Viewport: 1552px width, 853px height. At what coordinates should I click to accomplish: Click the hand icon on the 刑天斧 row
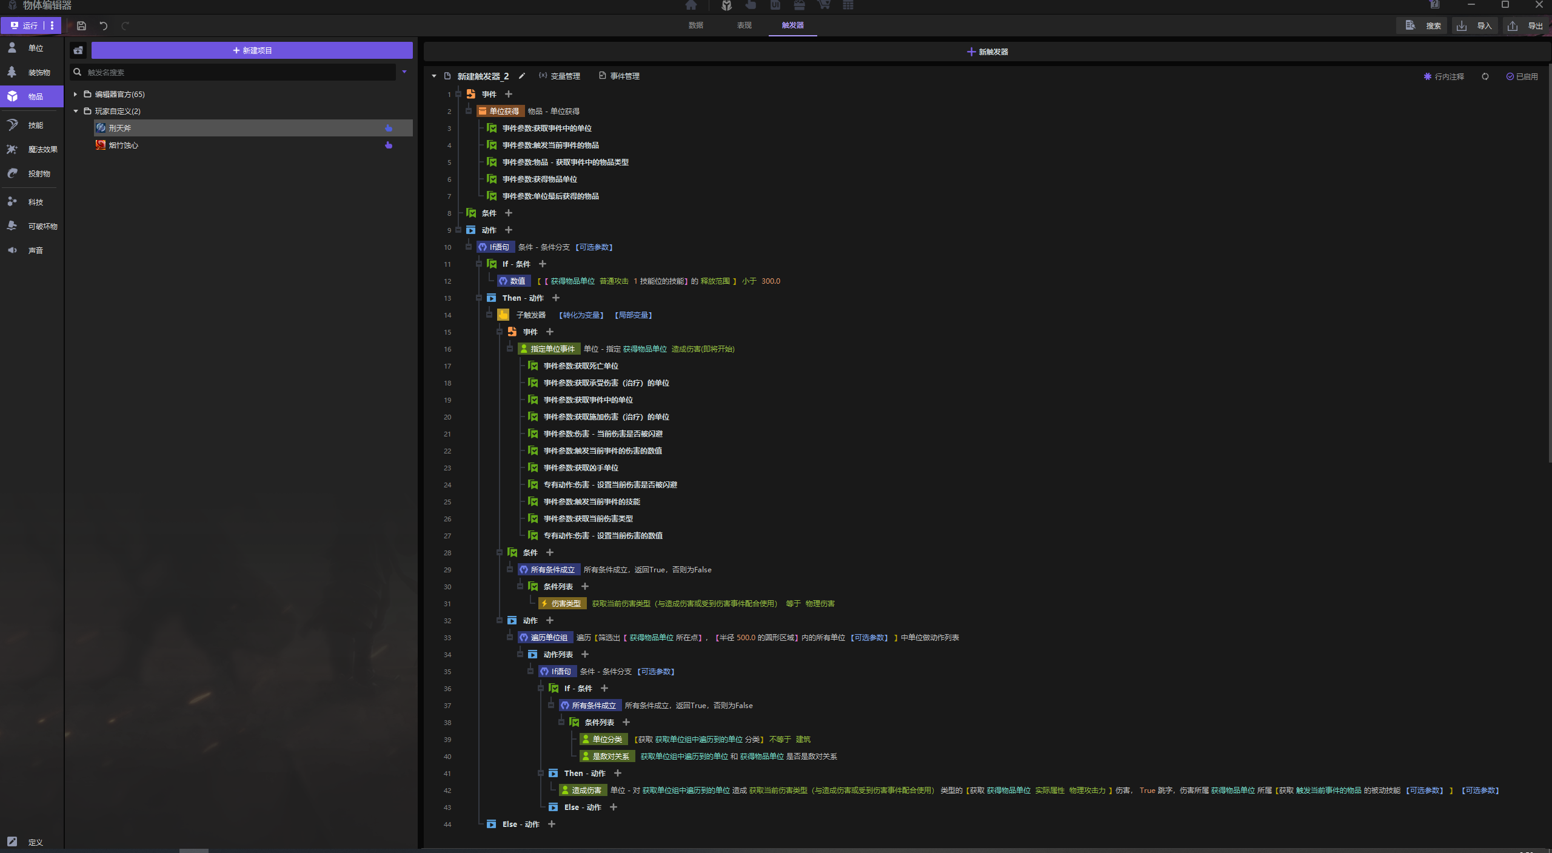(389, 128)
